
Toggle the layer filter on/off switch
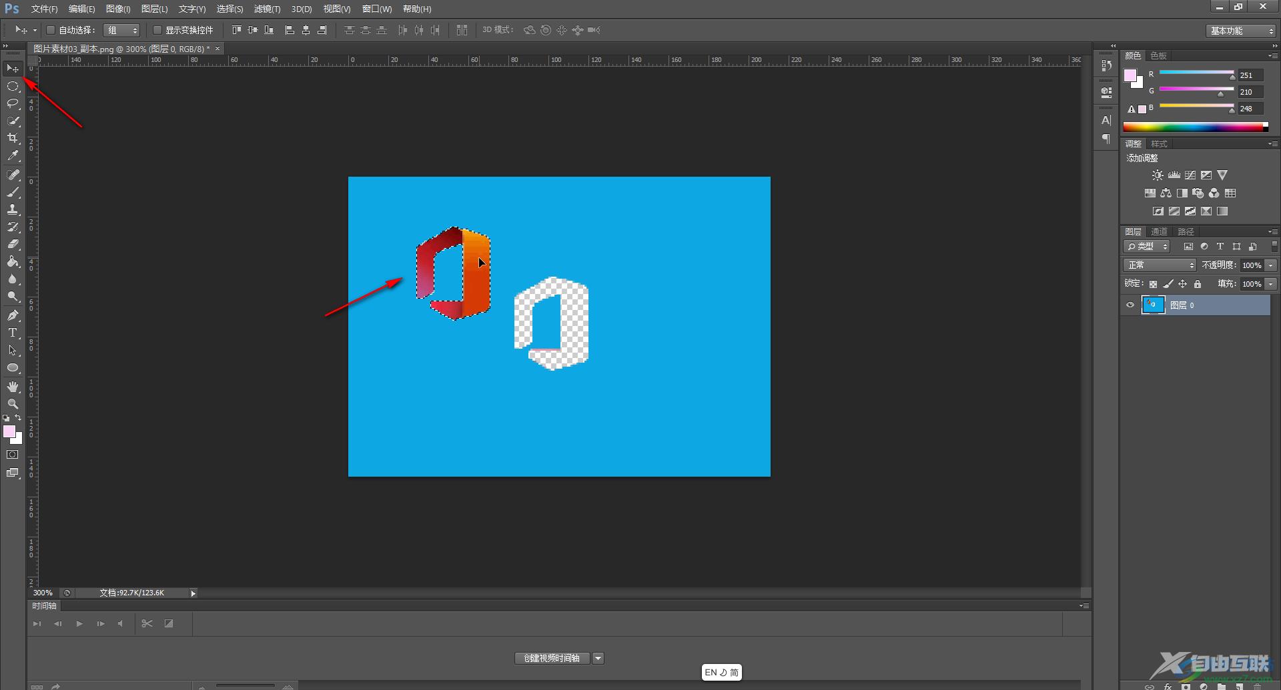pos(1274,247)
